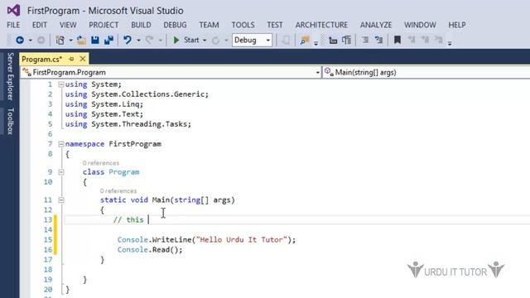
Task: Open the Start button dropdown arrow
Action: click(x=205, y=41)
